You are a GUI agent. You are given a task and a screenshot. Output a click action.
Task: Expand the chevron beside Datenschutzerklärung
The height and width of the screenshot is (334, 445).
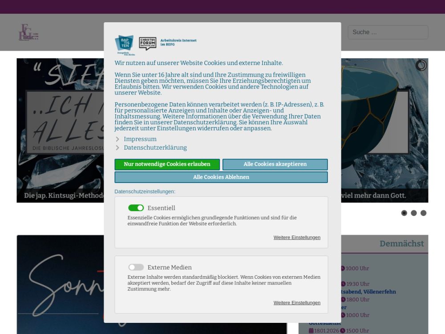pyautogui.click(x=117, y=148)
